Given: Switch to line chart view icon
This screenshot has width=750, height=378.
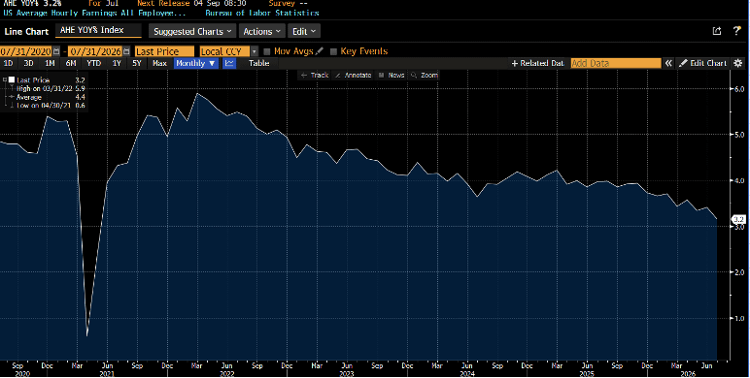Looking at the screenshot, I should 229,63.
